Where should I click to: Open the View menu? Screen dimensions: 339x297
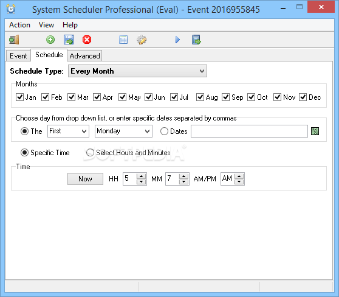(x=47, y=25)
